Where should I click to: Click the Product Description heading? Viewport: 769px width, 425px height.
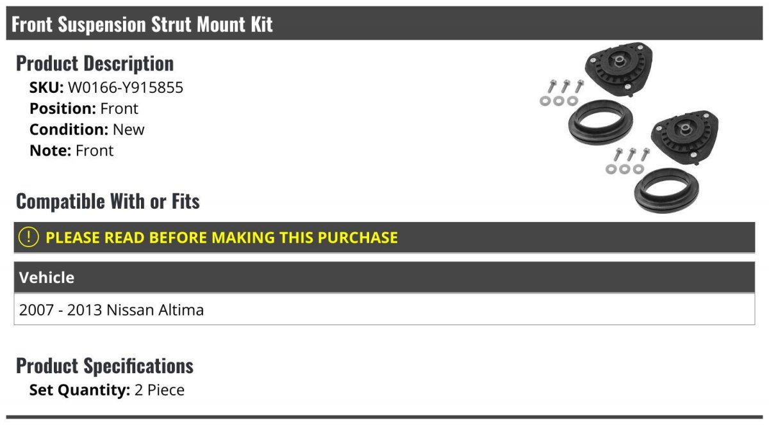(95, 63)
